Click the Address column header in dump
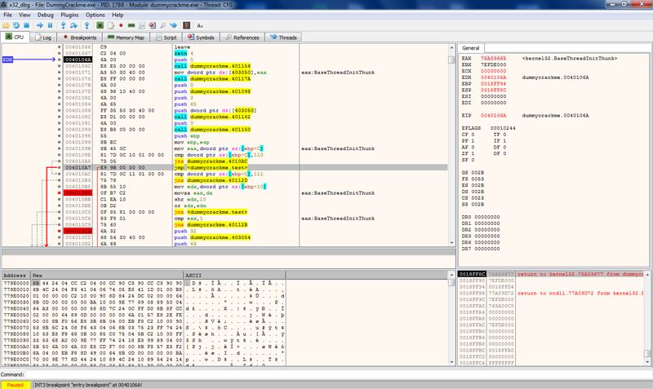This screenshot has height=389, width=653. point(16,276)
